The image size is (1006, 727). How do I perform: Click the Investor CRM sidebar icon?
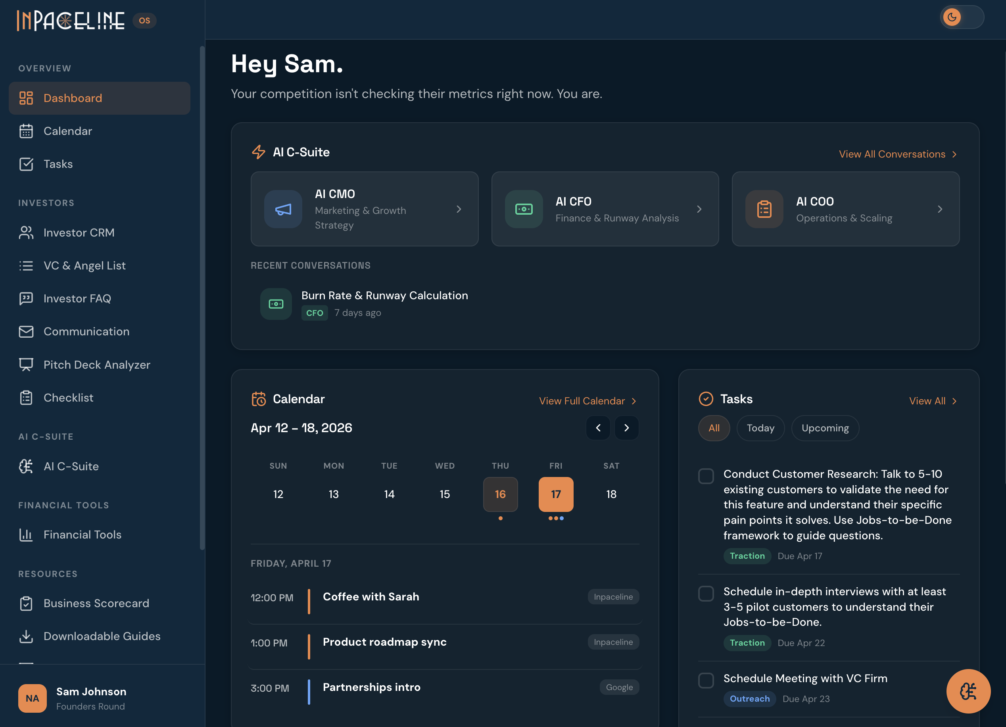(26, 233)
